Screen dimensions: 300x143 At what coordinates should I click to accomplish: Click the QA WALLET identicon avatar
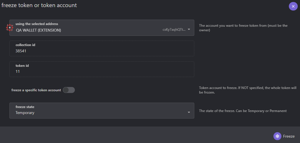pos(9,28)
